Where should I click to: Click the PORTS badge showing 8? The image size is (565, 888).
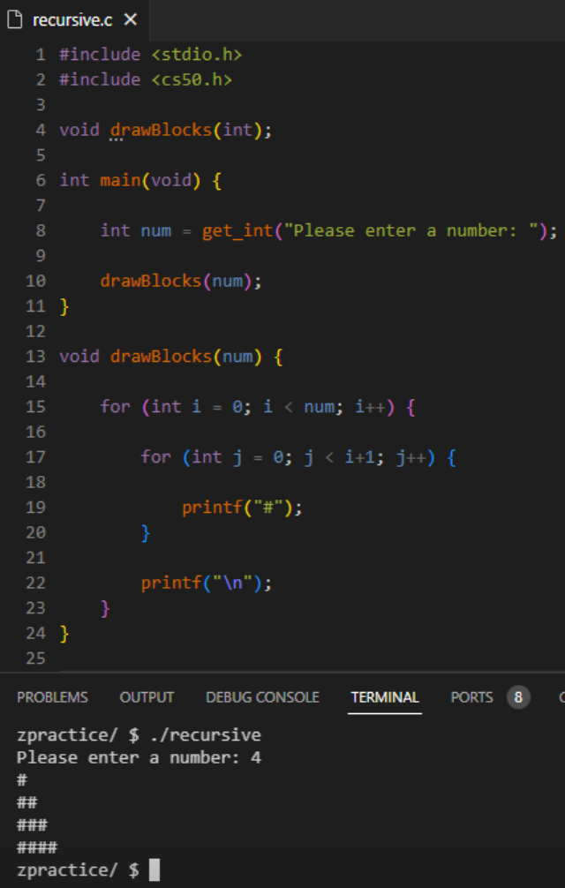click(x=518, y=697)
